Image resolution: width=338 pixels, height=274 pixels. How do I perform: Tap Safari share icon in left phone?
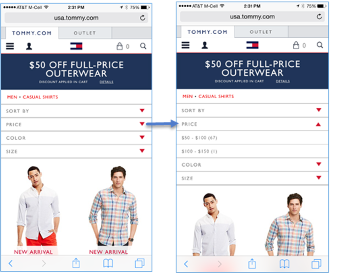tap(76, 263)
